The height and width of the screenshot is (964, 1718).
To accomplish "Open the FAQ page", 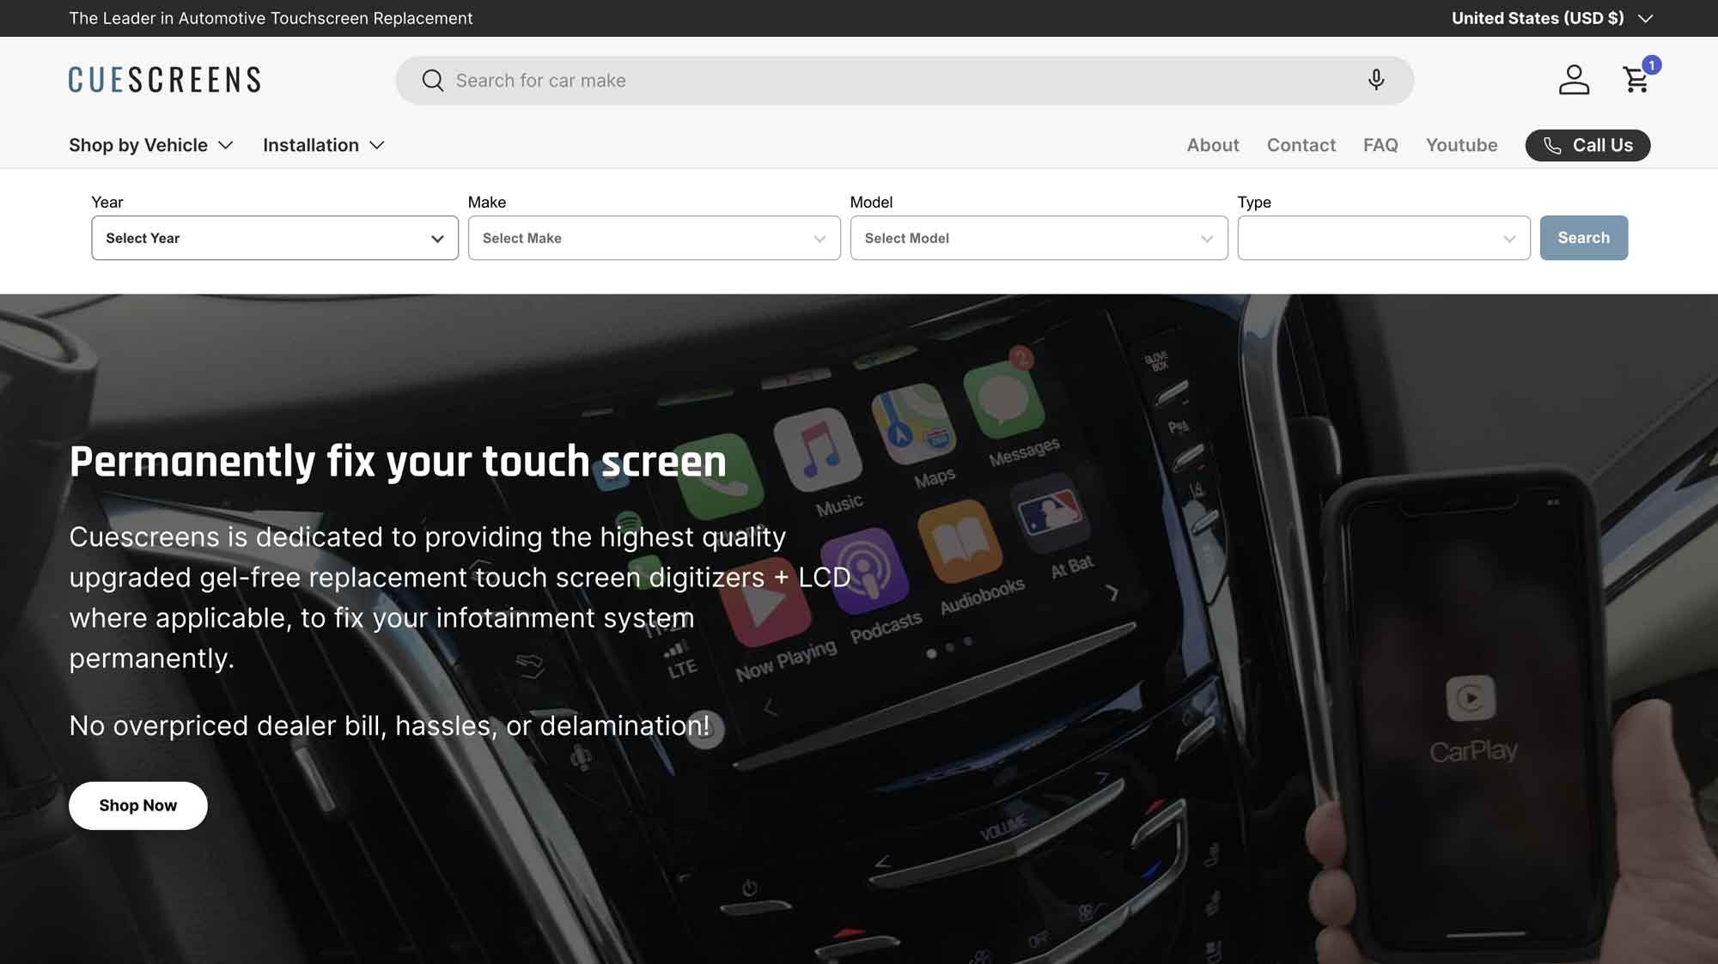I will [x=1380, y=145].
